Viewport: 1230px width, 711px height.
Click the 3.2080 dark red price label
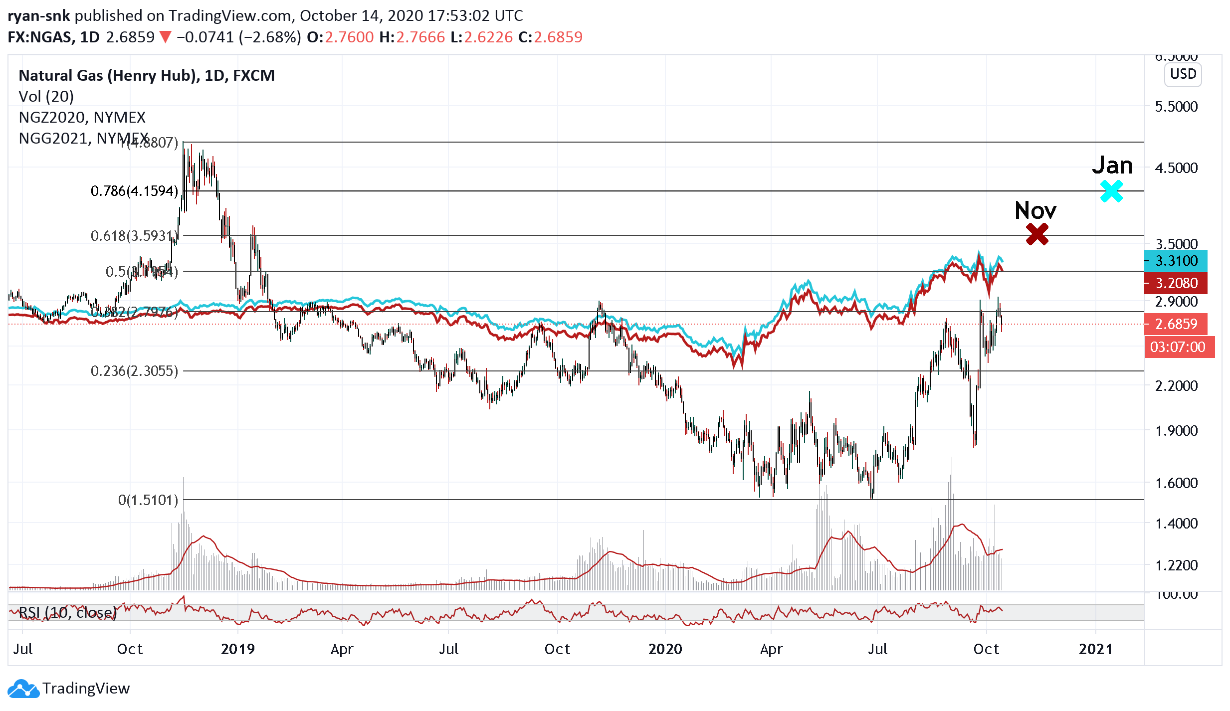pyautogui.click(x=1176, y=283)
